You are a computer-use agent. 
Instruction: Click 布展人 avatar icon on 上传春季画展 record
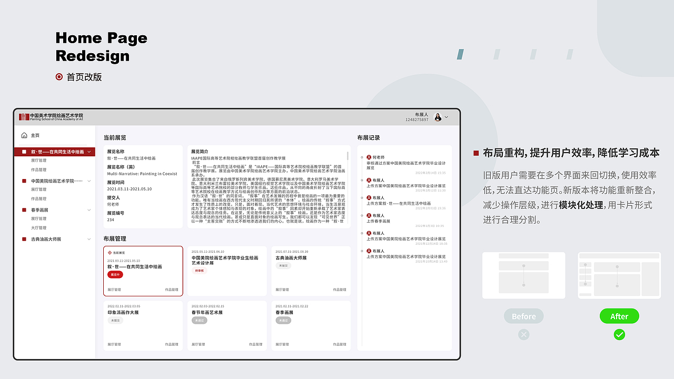point(369,215)
